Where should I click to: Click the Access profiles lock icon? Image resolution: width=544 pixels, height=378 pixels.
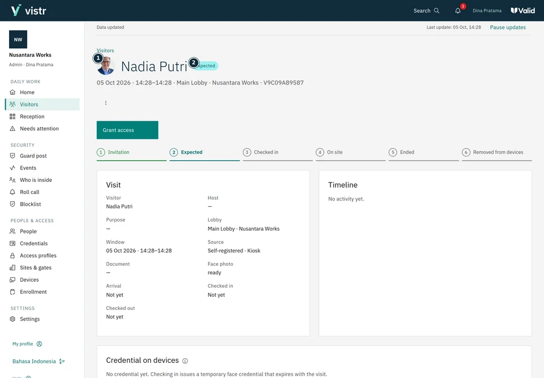(x=12, y=256)
